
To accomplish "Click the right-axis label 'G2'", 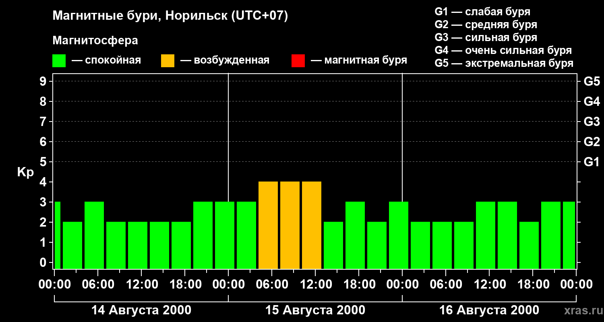I will 592,142.
